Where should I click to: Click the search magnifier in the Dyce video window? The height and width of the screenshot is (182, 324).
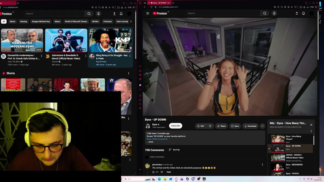265,13
